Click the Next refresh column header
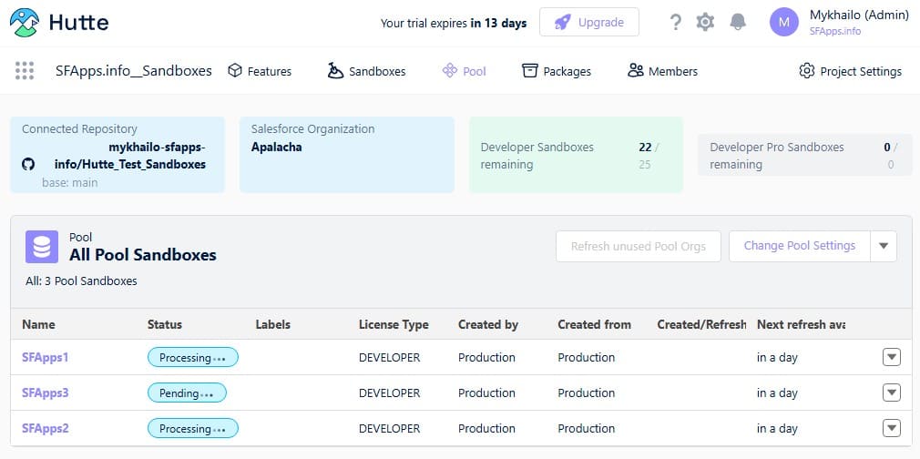 [801, 324]
